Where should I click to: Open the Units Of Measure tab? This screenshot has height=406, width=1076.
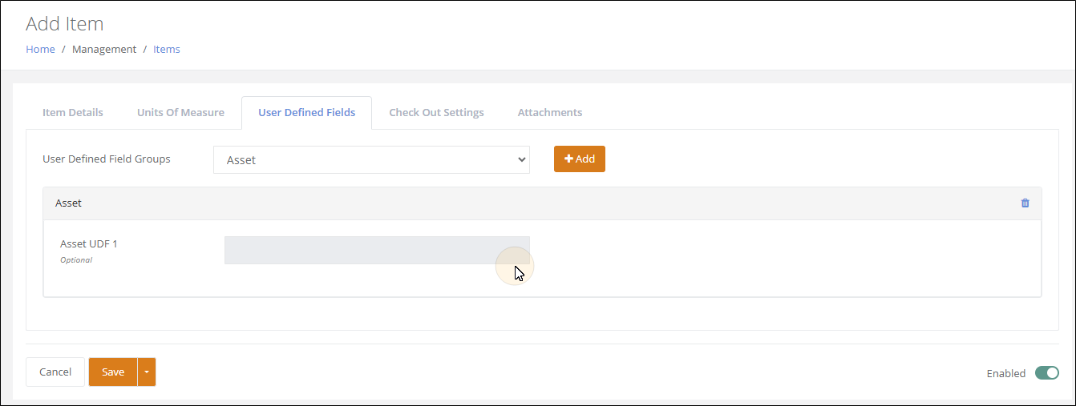tap(180, 112)
